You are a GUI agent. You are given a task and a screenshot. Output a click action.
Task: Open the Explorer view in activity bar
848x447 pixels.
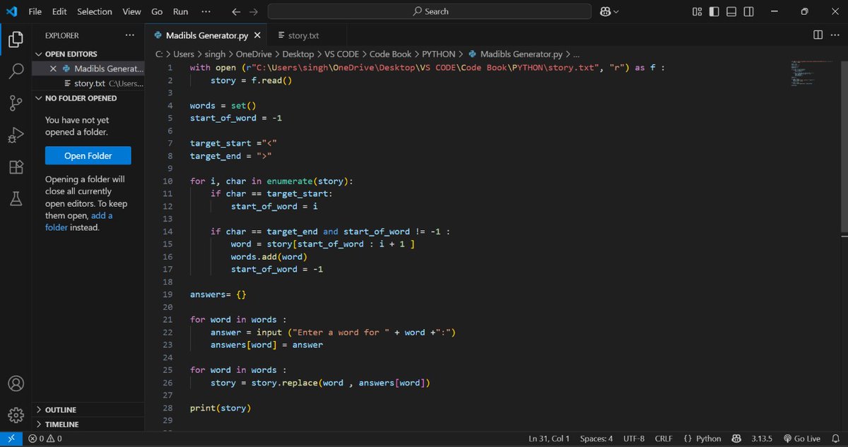tap(16, 40)
